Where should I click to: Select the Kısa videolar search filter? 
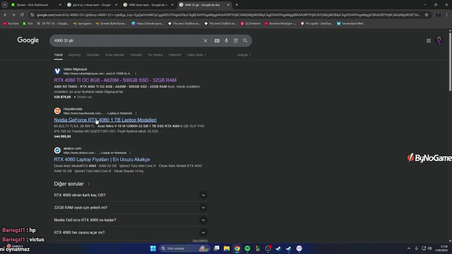[115, 55]
